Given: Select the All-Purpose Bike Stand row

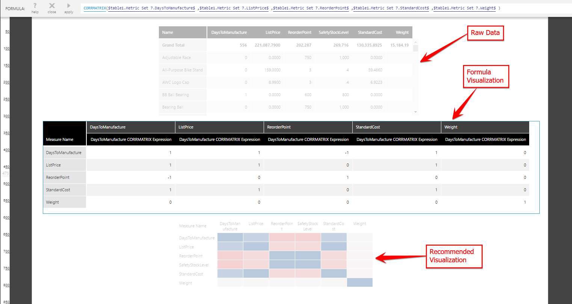Looking at the screenshot, I should coord(183,70).
